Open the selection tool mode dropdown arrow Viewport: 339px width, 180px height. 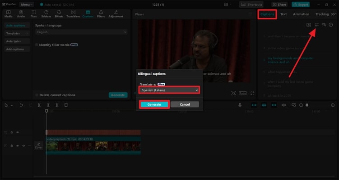[12, 105]
